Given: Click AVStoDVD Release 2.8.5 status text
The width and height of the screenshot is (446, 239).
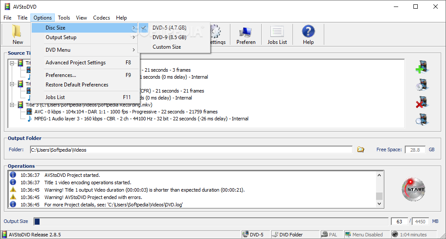Looking at the screenshot, I should tap(35, 235).
